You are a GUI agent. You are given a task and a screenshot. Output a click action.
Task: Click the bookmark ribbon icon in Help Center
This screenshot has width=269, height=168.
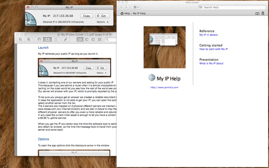tap(264, 13)
